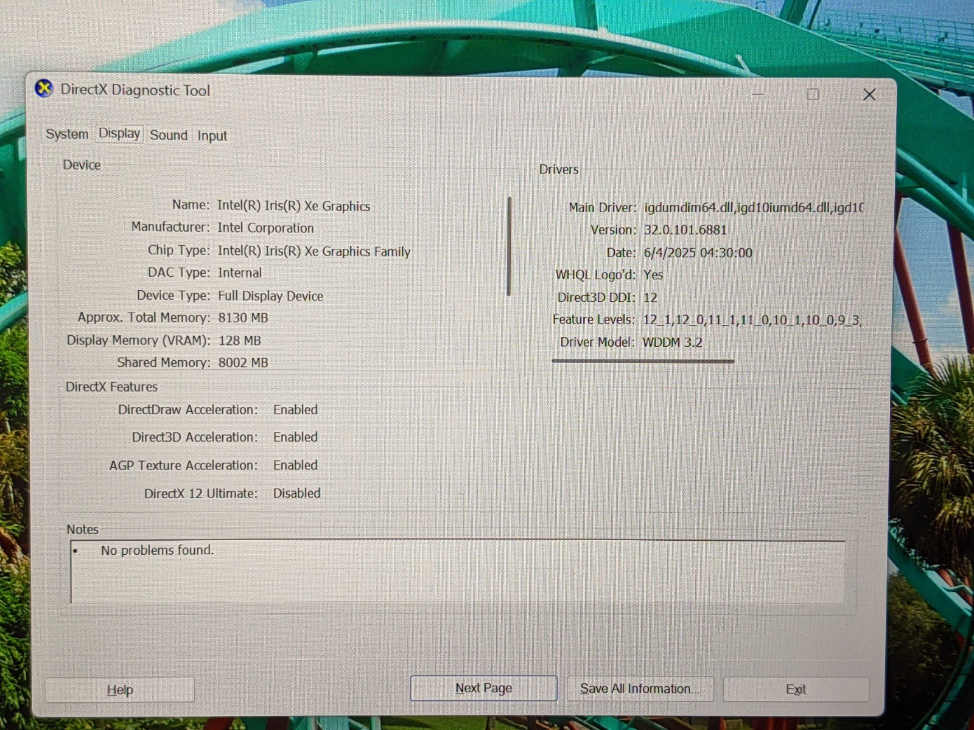
Task: Maximize the DirectX Diagnostic Tool window
Action: click(x=813, y=94)
